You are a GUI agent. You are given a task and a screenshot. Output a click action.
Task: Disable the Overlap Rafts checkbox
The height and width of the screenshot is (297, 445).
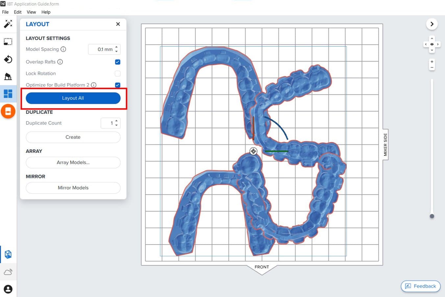pyautogui.click(x=118, y=62)
